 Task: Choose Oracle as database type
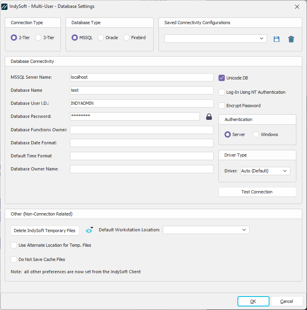(x=101, y=38)
